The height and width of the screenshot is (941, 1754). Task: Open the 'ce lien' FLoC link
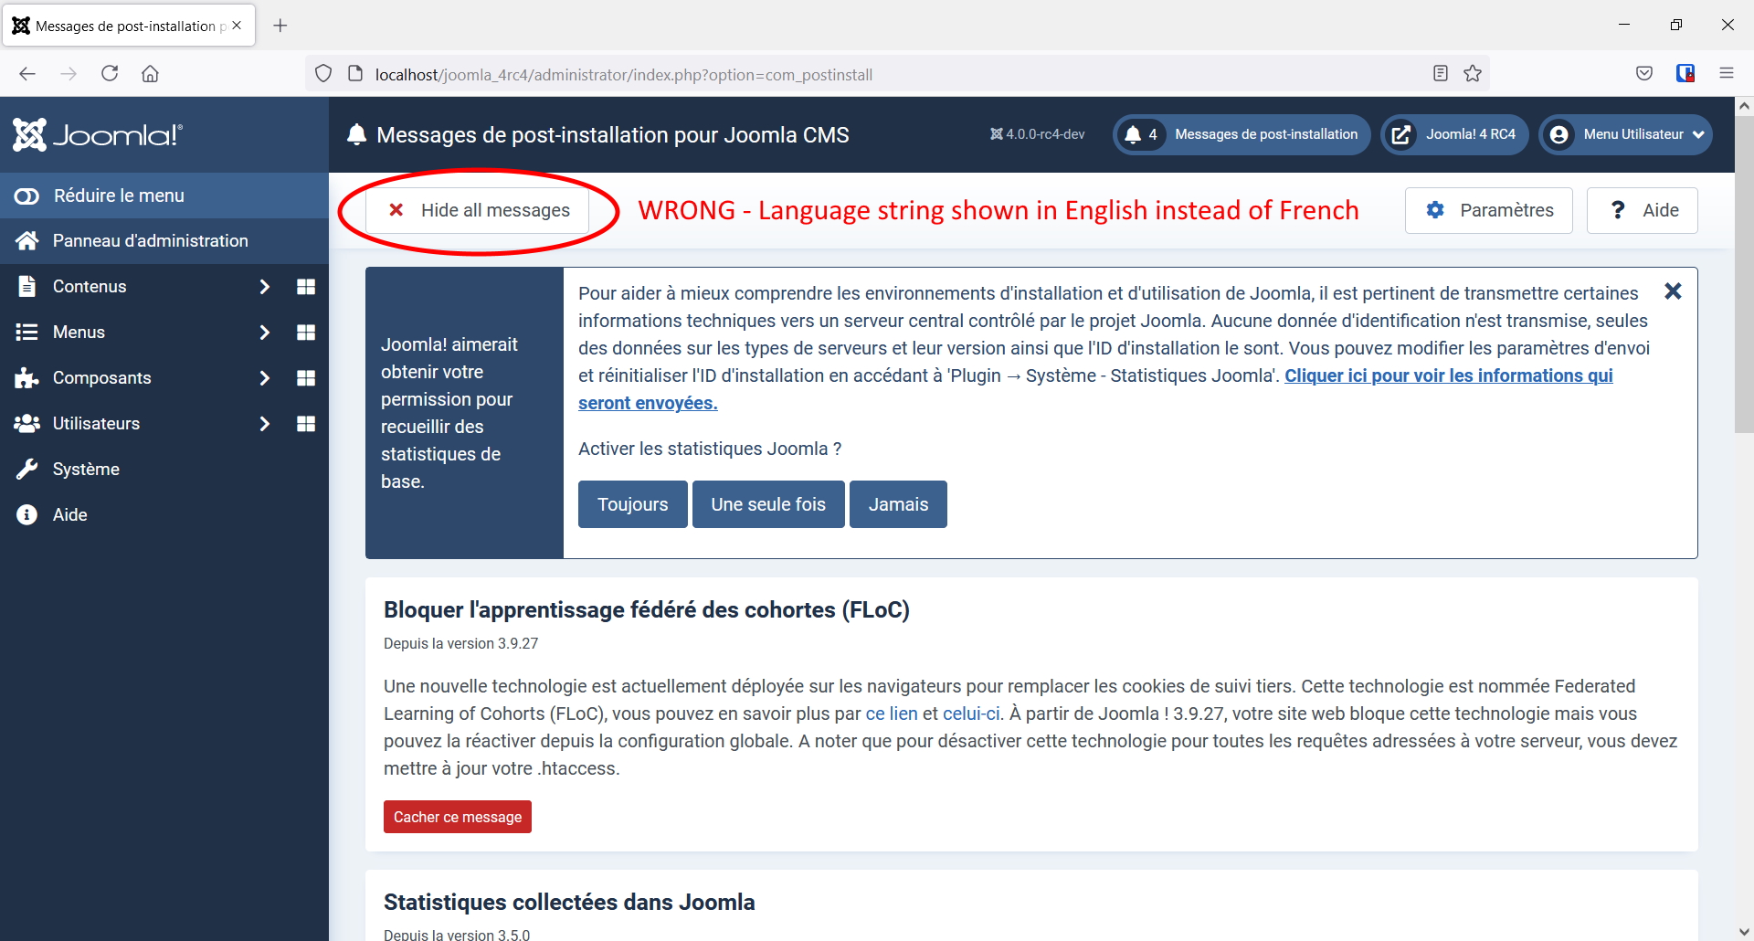pyautogui.click(x=892, y=714)
